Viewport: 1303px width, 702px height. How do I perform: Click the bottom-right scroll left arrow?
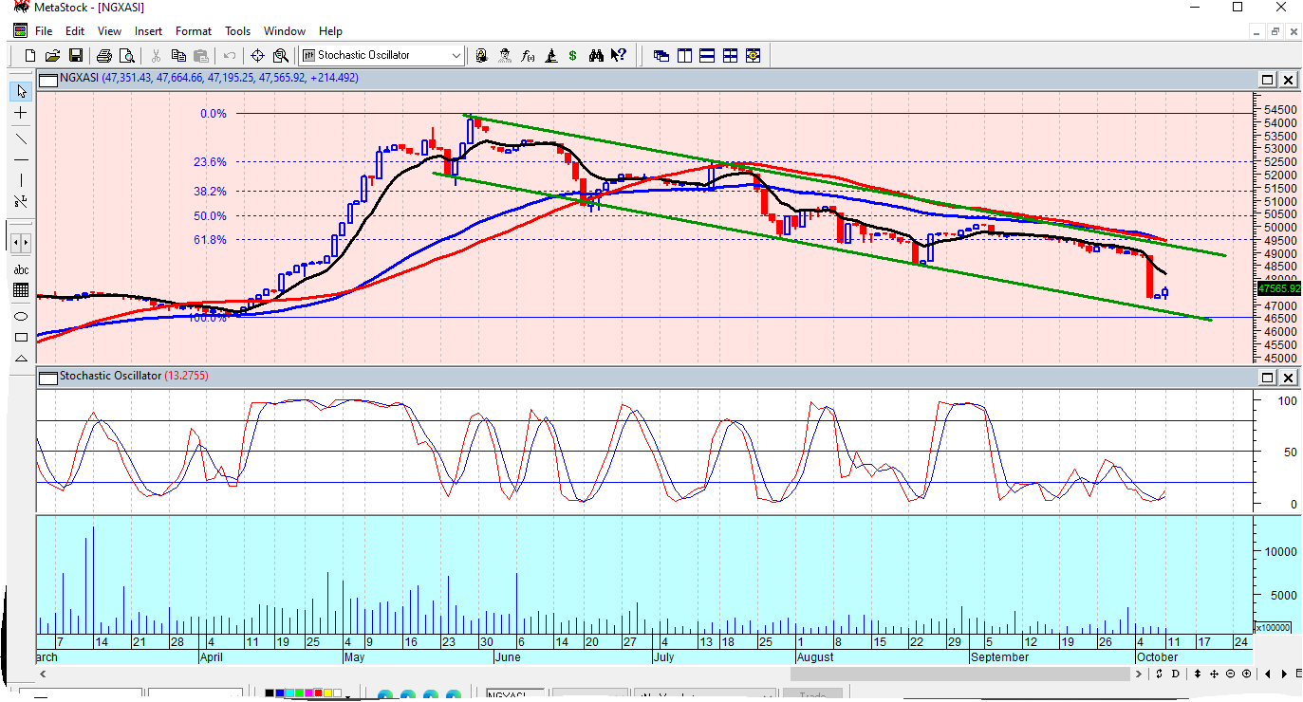(1269, 674)
